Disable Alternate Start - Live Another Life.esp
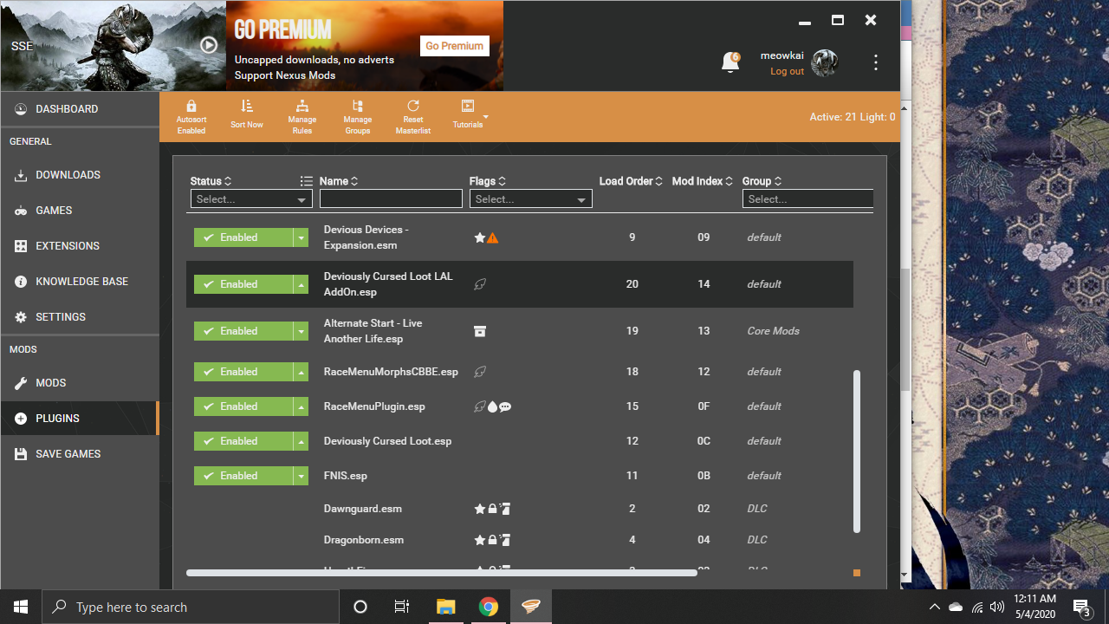The image size is (1109, 624). tap(243, 331)
